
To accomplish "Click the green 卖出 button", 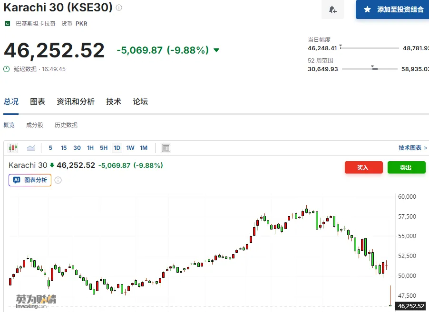I will pos(406,167).
